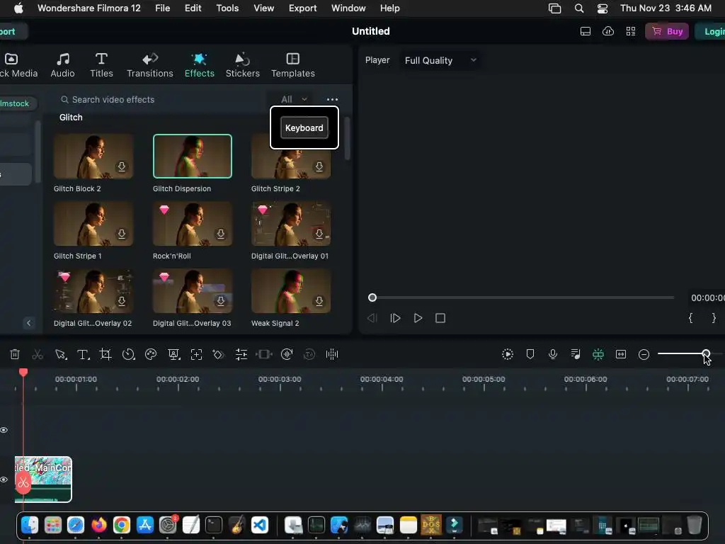
Task: Start Voiceover recording with microphone icon
Action: click(x=552, y=354)
